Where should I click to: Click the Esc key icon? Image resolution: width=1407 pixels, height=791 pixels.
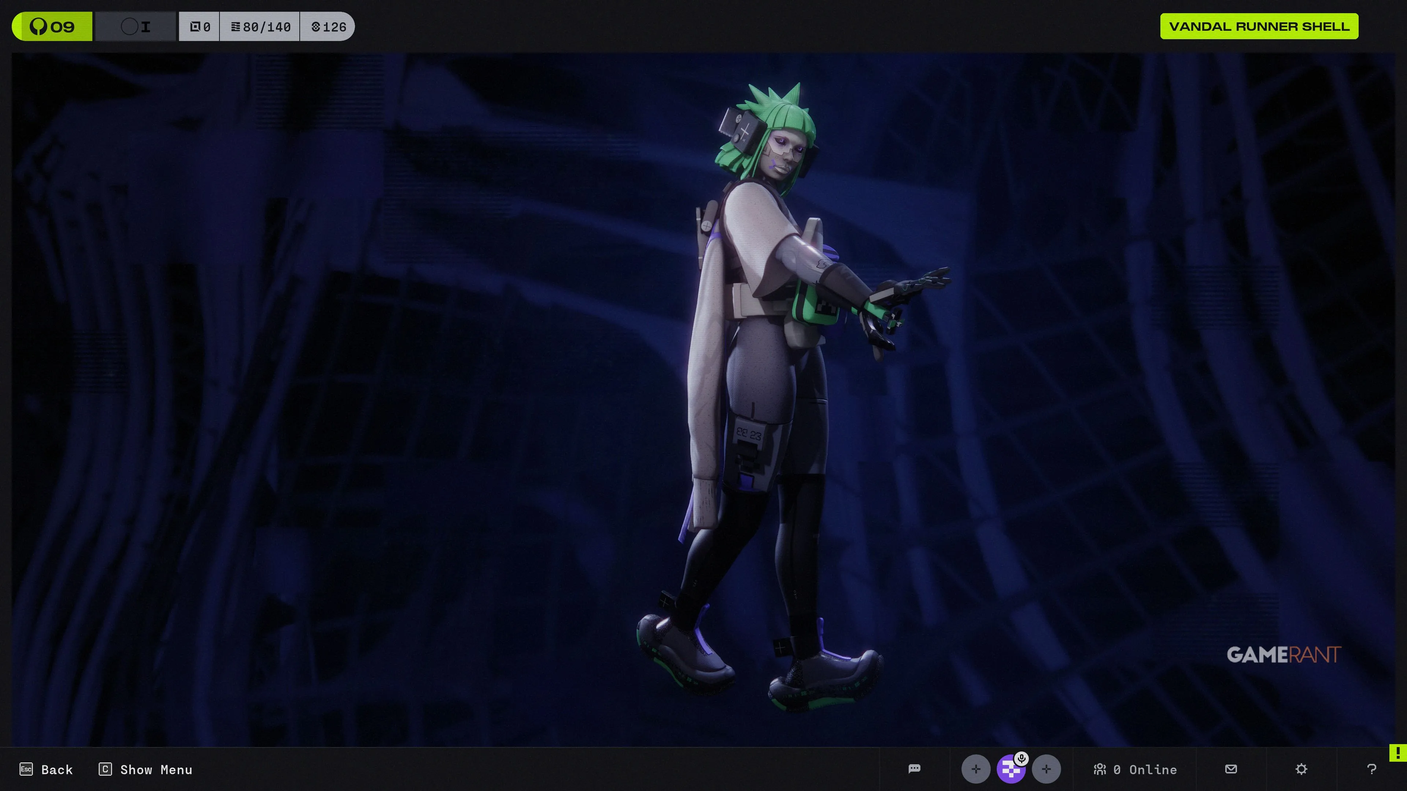pos(26,769)
